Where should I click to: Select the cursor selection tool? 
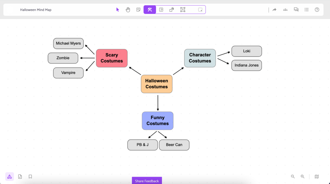pos(117,9)
